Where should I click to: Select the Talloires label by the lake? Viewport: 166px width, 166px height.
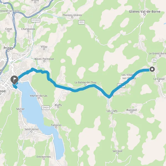(56, 125)
